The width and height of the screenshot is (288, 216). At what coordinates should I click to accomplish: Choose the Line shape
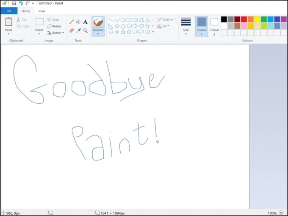(111, 20)
